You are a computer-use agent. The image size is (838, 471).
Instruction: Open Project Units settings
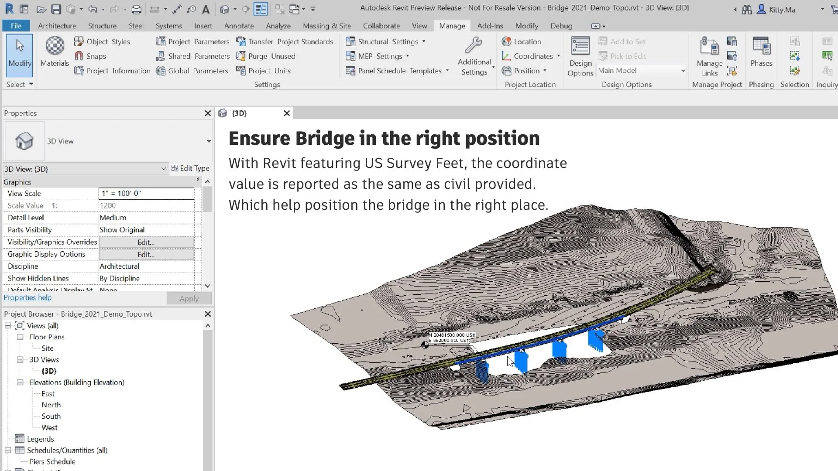click(264, 71)
